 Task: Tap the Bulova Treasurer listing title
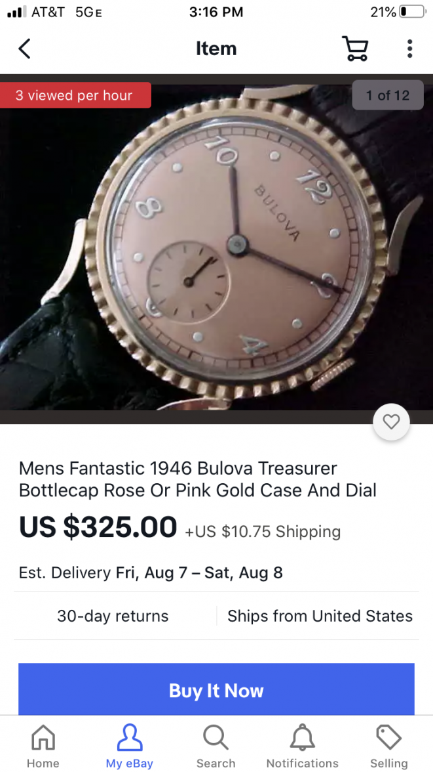pos(198,479)
